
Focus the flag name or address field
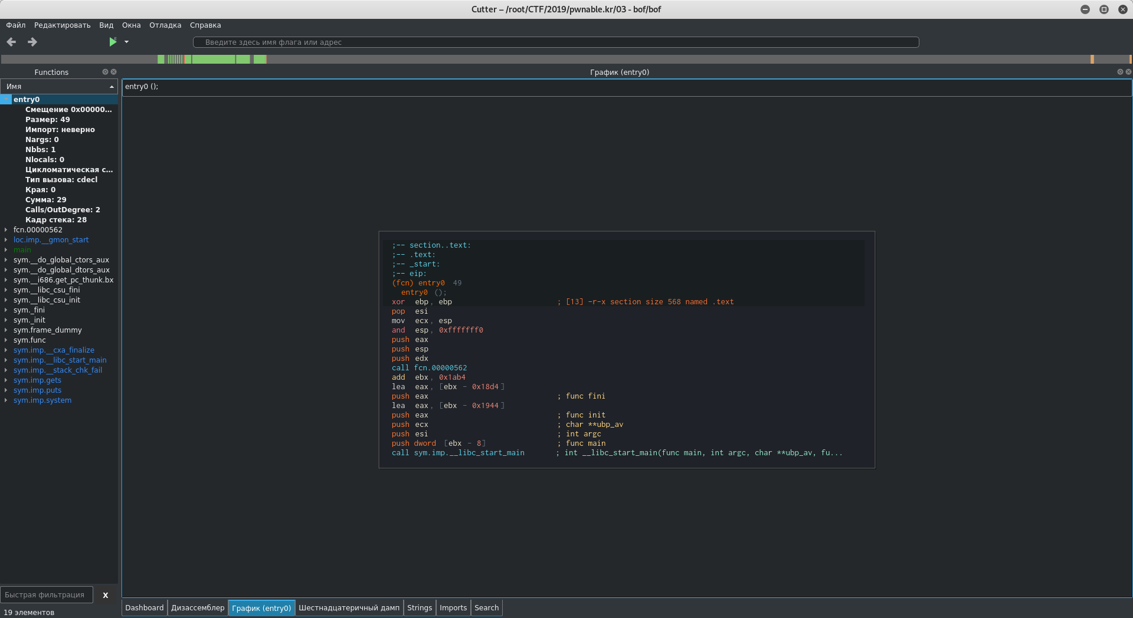pyautogui.click(x=555, y=42)
